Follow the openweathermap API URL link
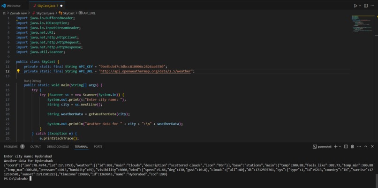378x188 pixels. coord(146,71)
